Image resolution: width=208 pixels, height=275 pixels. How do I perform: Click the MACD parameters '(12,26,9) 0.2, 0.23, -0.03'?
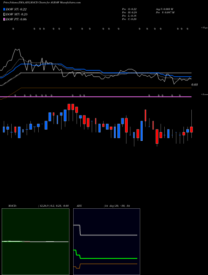53,206
